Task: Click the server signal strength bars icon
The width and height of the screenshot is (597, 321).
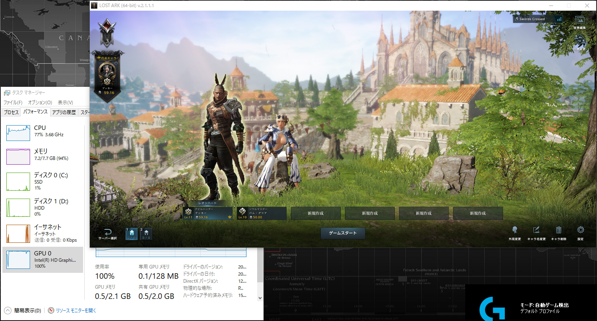Action: pos(559,19)
